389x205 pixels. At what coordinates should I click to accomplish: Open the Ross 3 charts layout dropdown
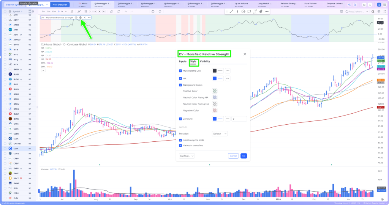point(357,11)
